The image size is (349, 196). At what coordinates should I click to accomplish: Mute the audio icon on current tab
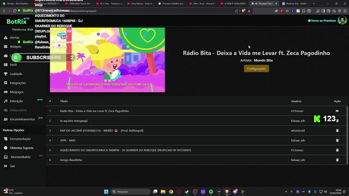[256, 4]
